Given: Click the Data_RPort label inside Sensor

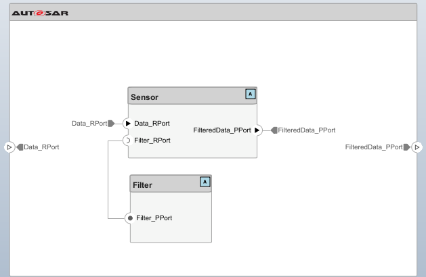Looking at the screenshot, I should (x=152, y=124).
